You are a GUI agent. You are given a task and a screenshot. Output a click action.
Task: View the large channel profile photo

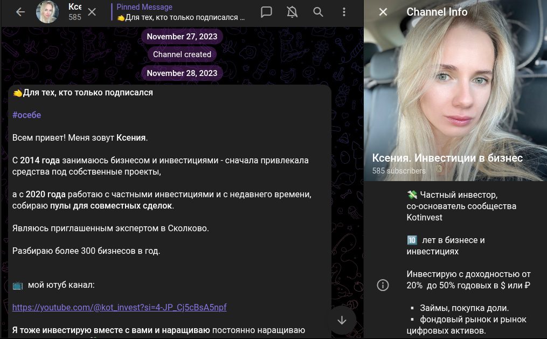coord(455,91)
